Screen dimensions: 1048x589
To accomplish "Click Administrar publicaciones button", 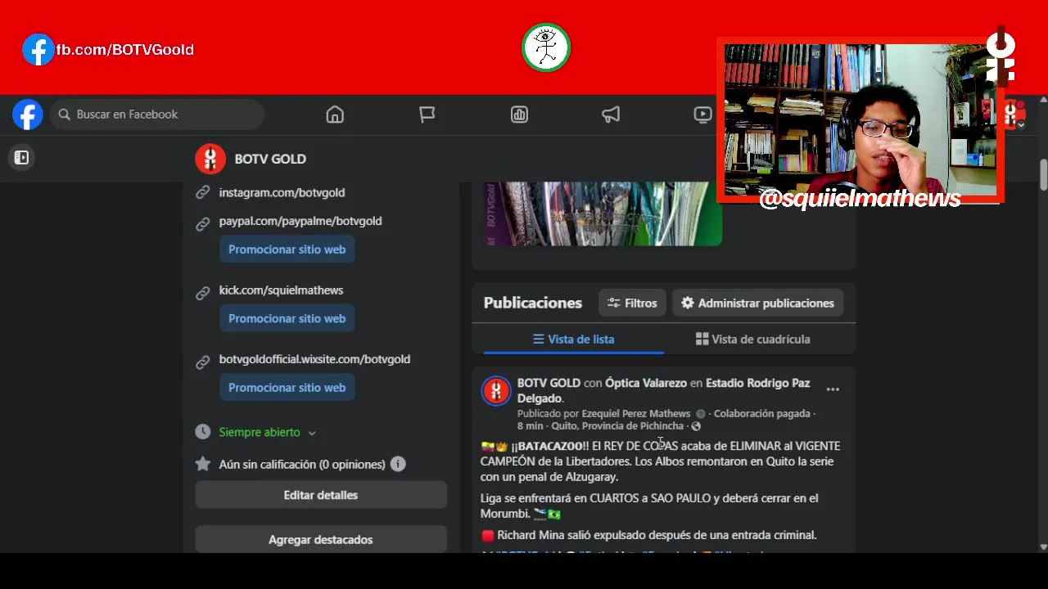I will (x=757, y=303).
